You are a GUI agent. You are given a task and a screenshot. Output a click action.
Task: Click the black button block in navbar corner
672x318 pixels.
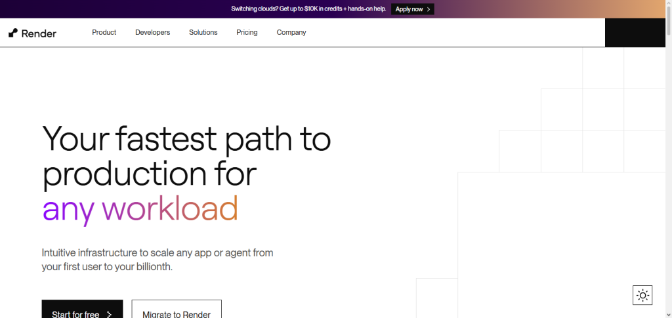(x=635, y=33)
